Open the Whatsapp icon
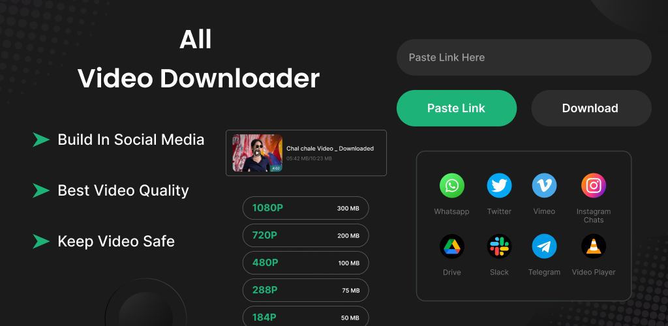Image resolution: width=668 pixels, height=326 pixels. point(451,186)
